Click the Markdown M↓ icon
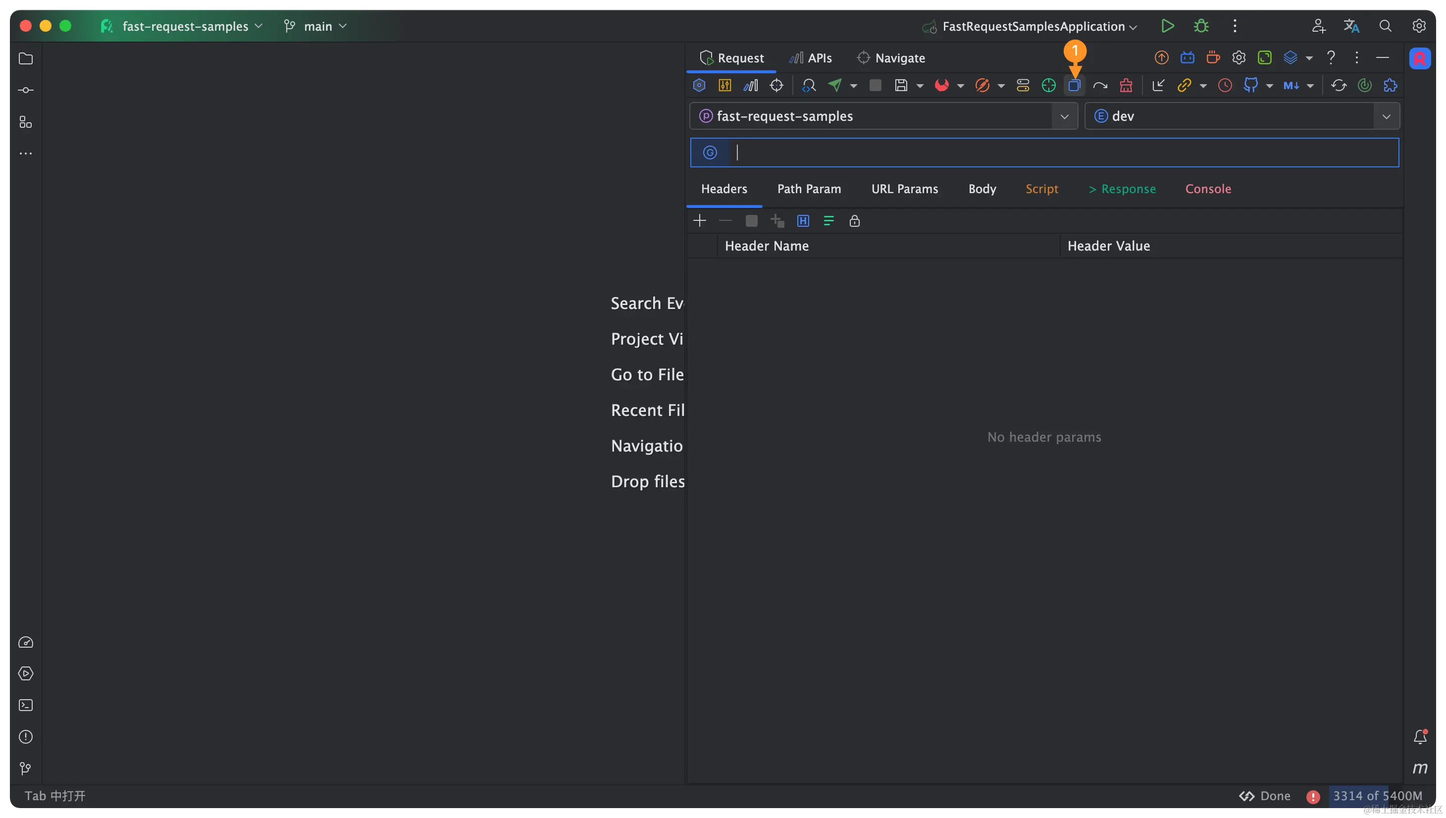Image resolution: width=1446 pixels, height=818 pixels. tap(1291, 85)
